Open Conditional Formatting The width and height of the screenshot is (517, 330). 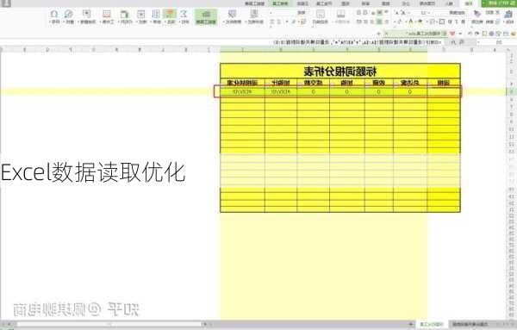(254, 16)
